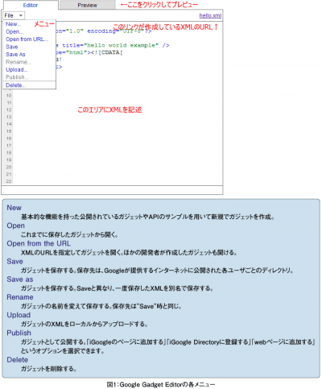Click the code line with title="hello world example"
This screenshot has width=322, height=389.
(x=113, y=45)
